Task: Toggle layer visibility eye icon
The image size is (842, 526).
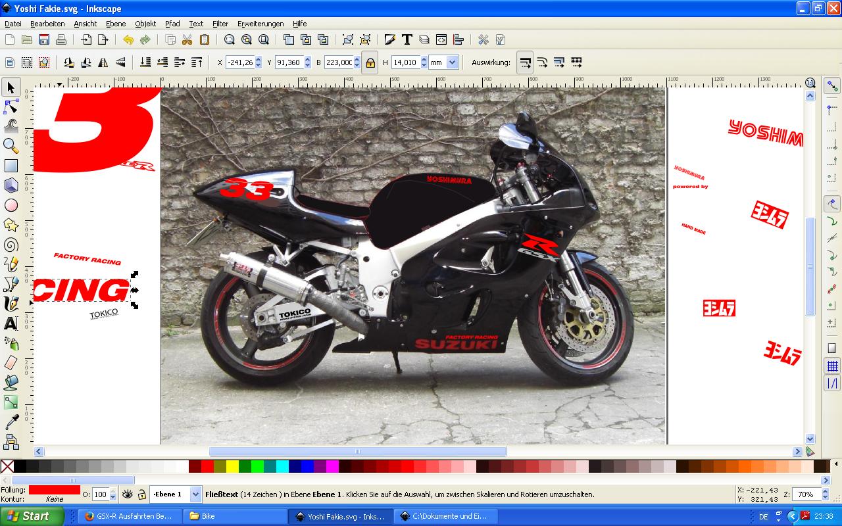Action: click(127, 494)
